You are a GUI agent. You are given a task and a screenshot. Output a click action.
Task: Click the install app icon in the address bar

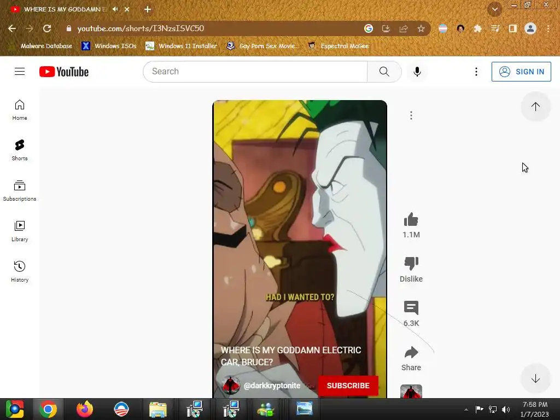386,28
